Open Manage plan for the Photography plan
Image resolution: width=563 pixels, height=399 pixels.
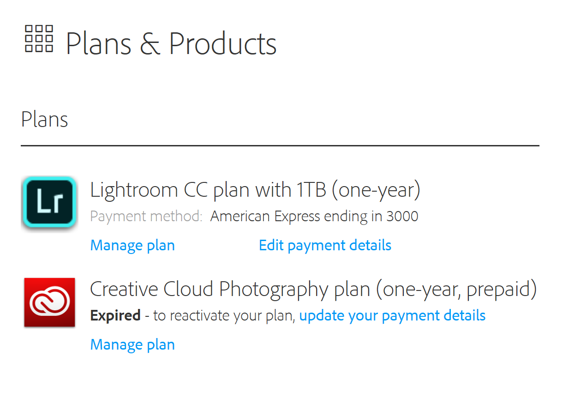(x=132, y=345)
